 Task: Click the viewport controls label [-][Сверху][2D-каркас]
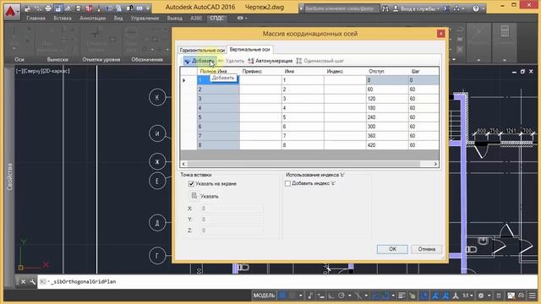pos(43,71)
